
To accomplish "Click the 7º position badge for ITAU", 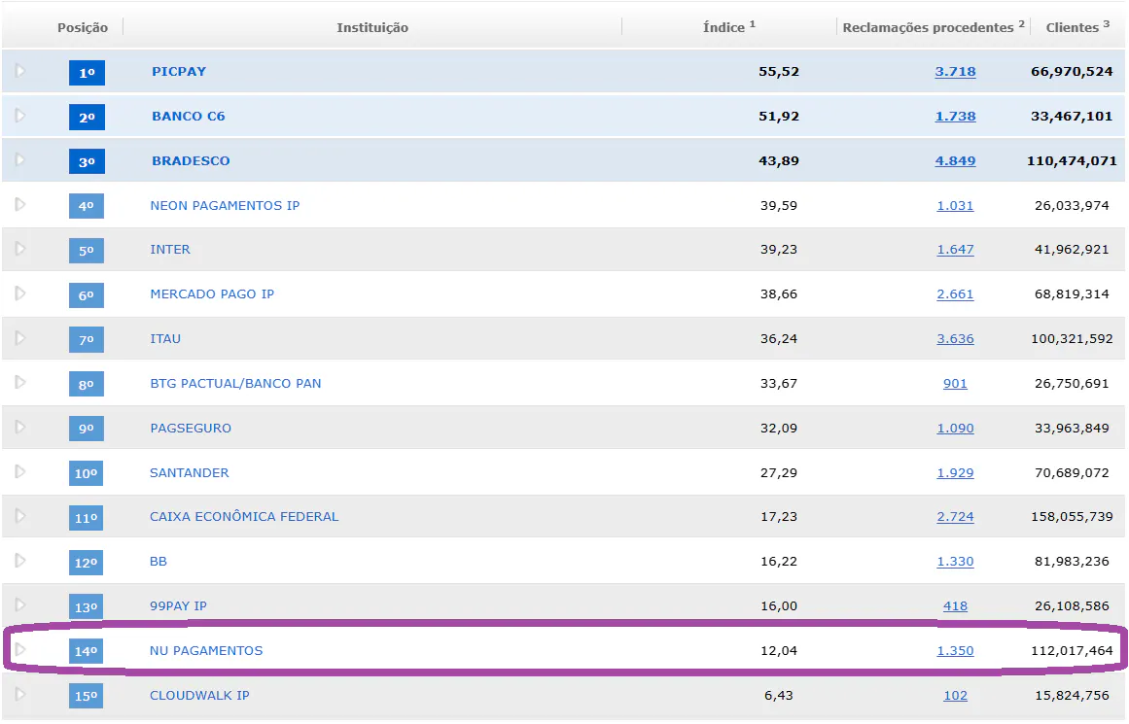I will tap(87, 339).
